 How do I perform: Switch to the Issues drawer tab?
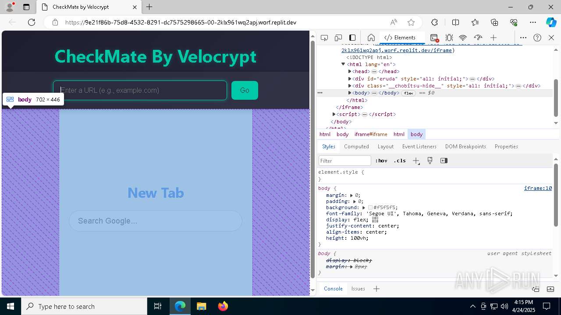[358, 289]
